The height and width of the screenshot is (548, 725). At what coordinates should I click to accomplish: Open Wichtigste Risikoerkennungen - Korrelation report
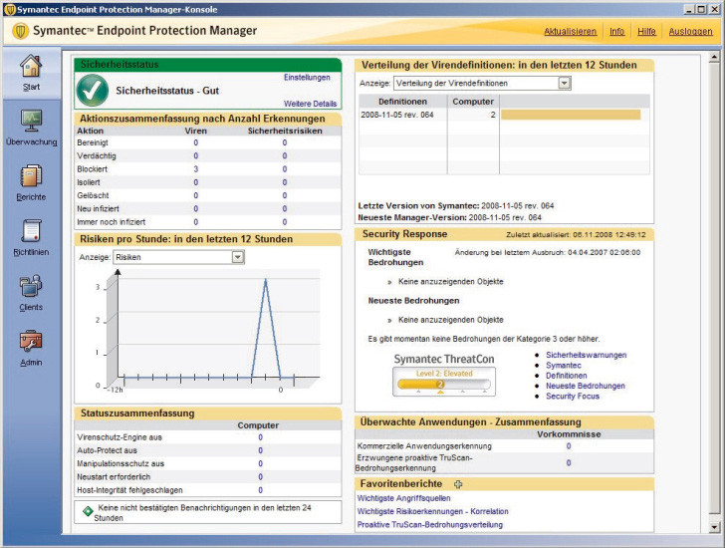click(x=433, y=511)
